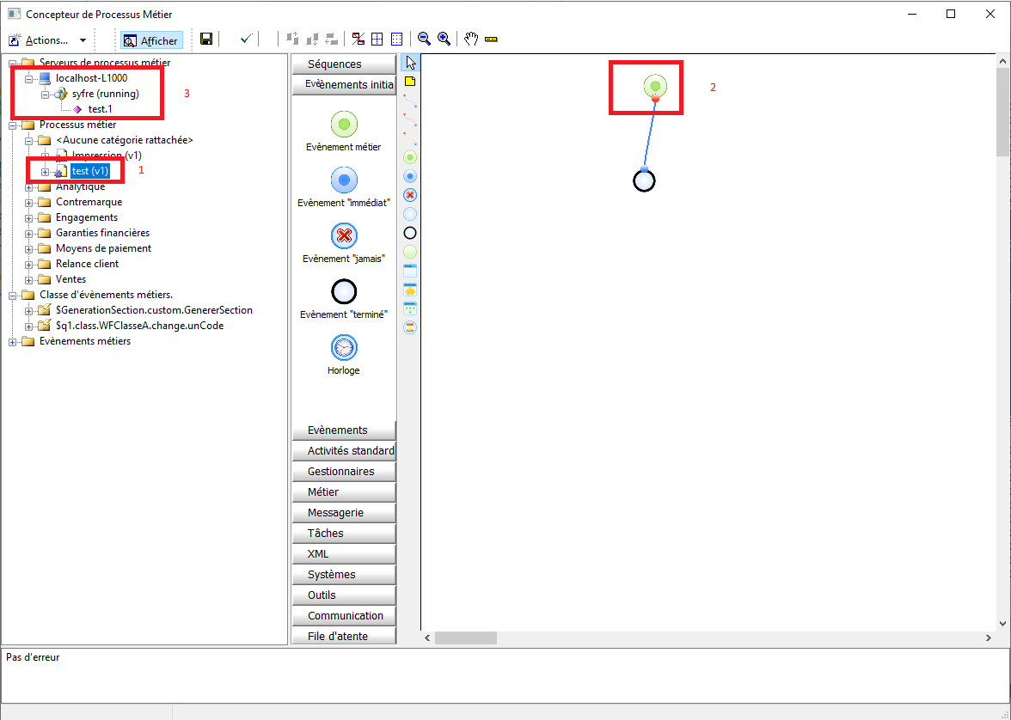1011x720 pixels.
Task: Validate the process with the green checkmark
Action: coord(246,40)
